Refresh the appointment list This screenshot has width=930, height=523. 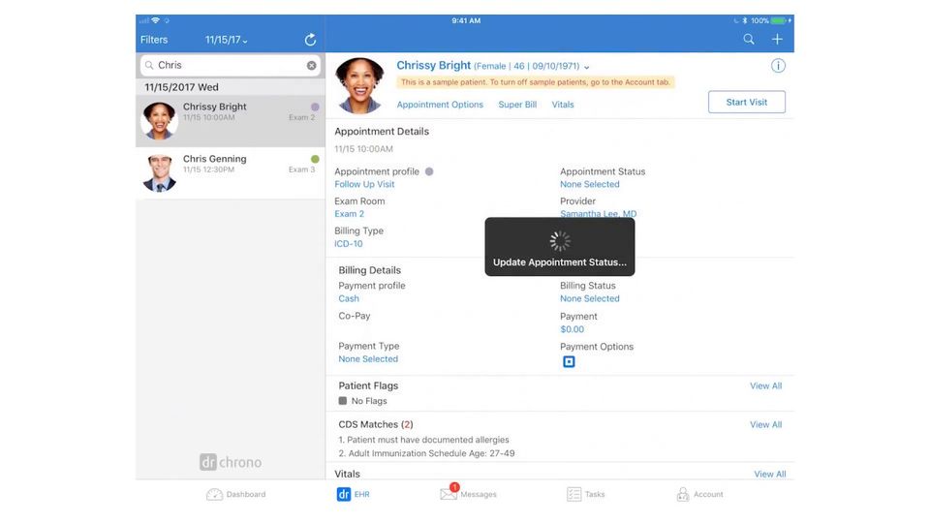[x=310, y=40]
